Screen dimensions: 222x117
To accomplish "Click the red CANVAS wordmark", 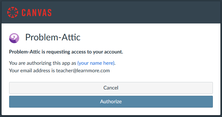I will 36,13.
